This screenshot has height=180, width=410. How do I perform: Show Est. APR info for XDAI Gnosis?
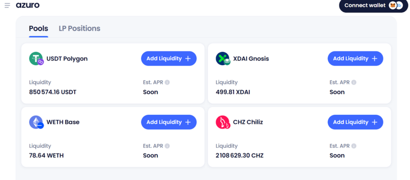click(x=354, y=82)
